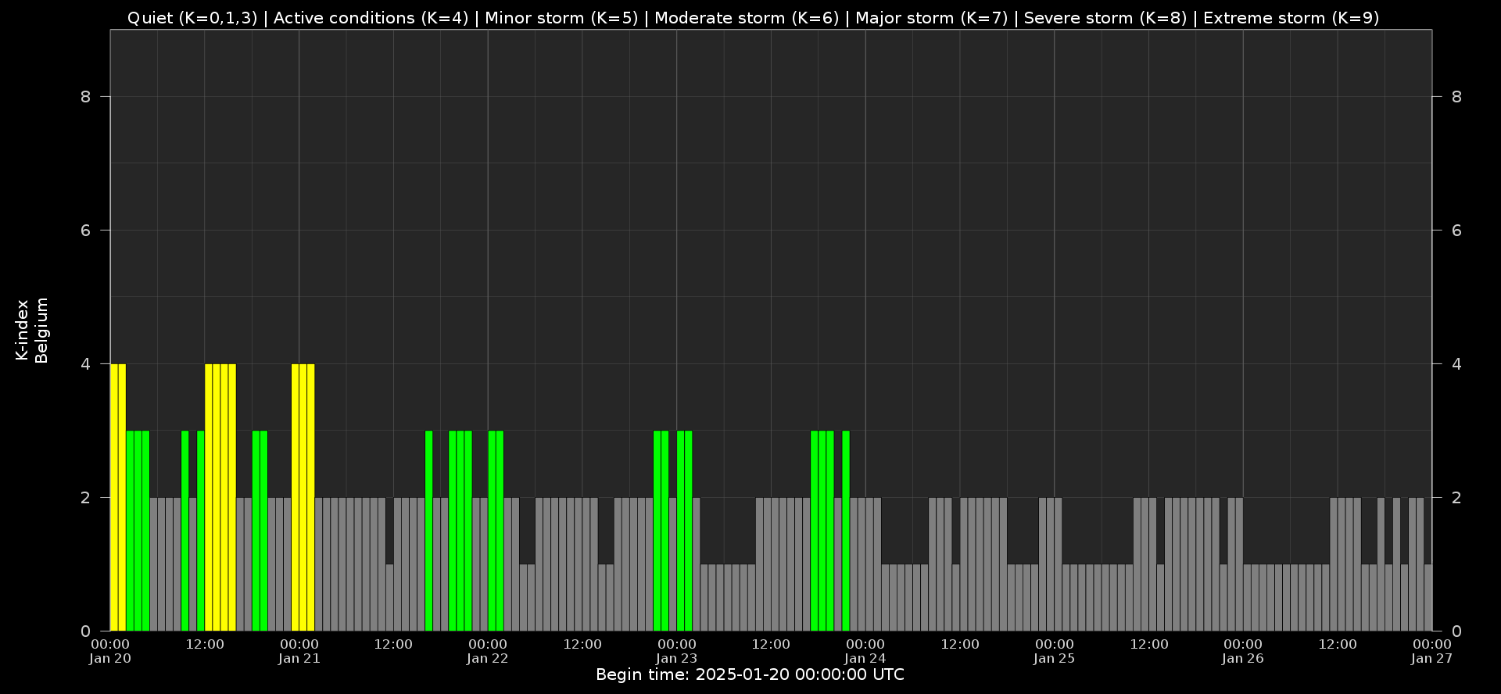Click the 'Belgium' axis label
This screenshot has width=1501, height=694.
point(41,330)
